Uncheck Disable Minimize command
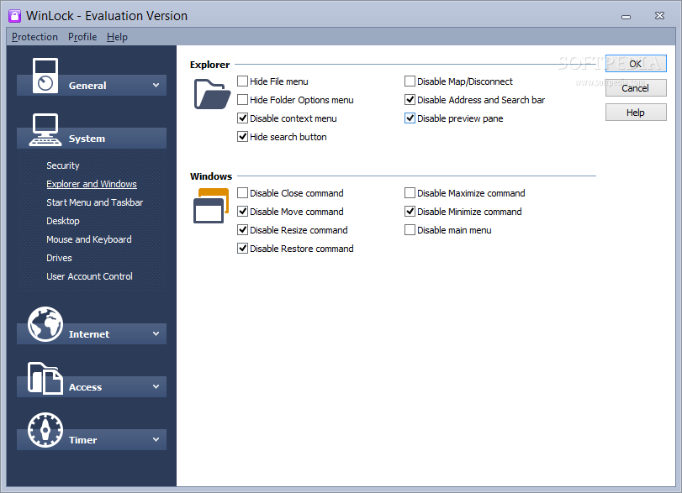The image size is (682, 493). click(410, 212)
